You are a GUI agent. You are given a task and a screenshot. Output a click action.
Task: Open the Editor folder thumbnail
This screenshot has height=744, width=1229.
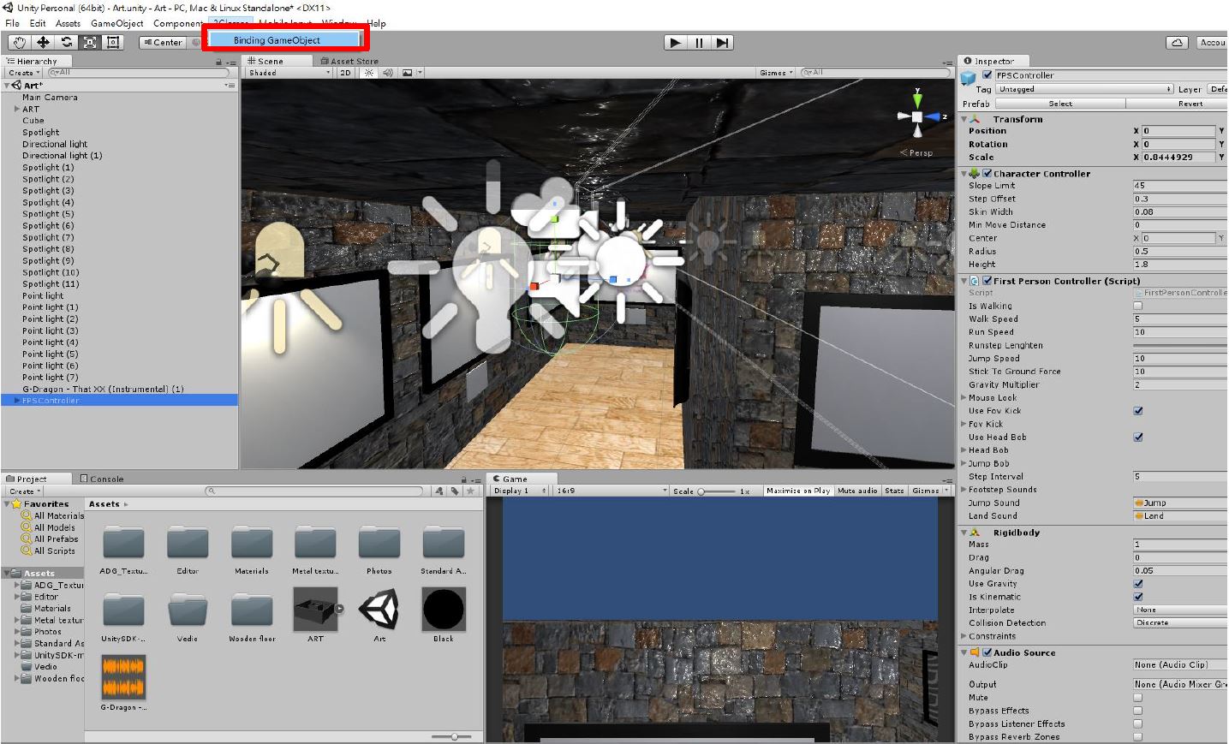(188, 543)
